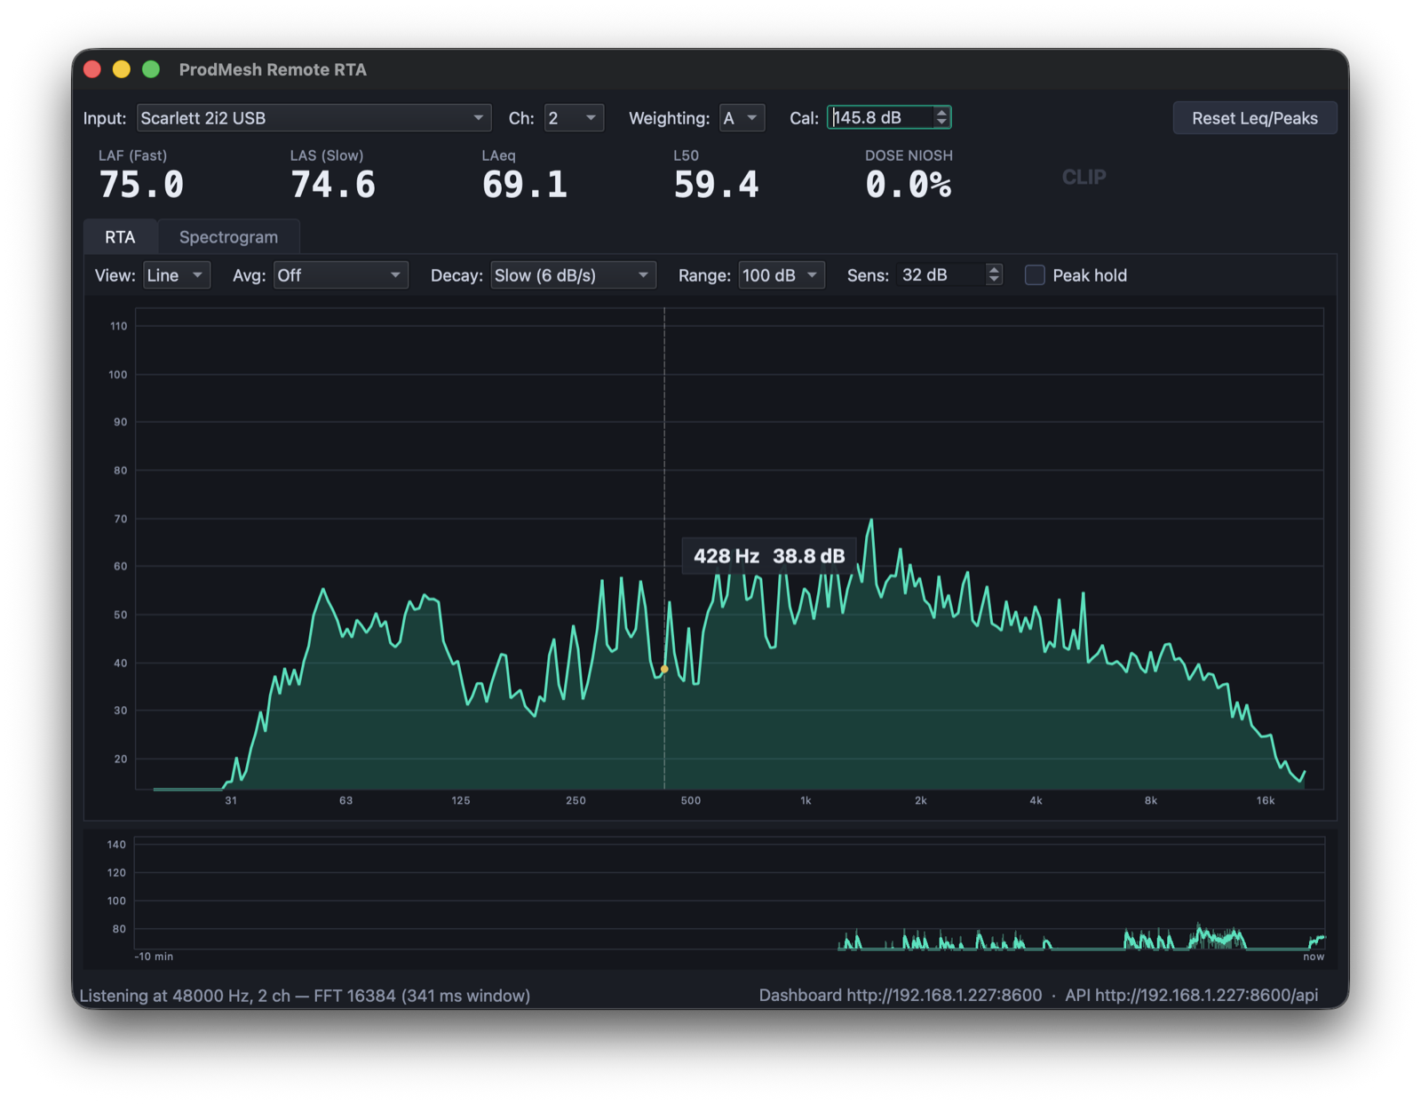Increase Cal value with up stepper arrow
The image size is (1421, 1104).
[x=941, y=112]
